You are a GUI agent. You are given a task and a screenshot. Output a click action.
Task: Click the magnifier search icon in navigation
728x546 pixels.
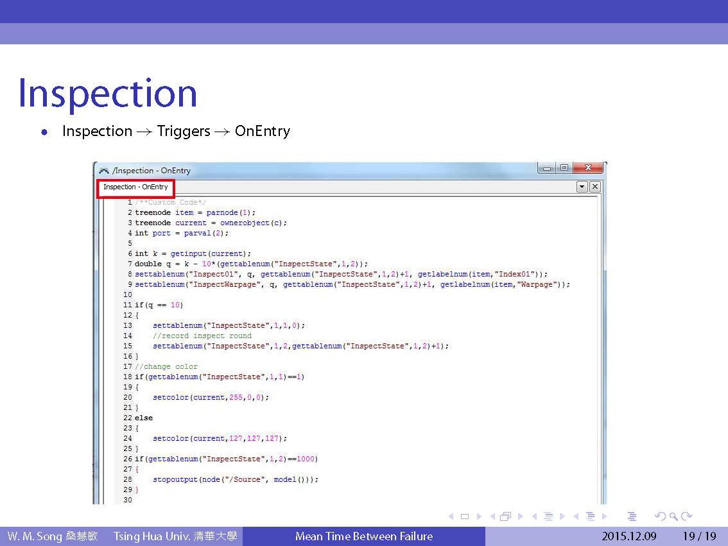[673, 516]
